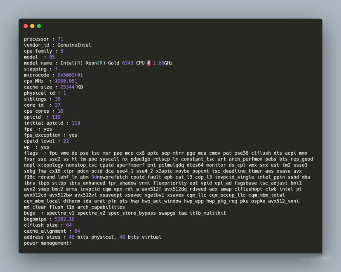Click the microcode value 0x5002f01
Image resolution: width=341 pixels, height=272 pixels.
pyautogui.click(x=70, y=75)
